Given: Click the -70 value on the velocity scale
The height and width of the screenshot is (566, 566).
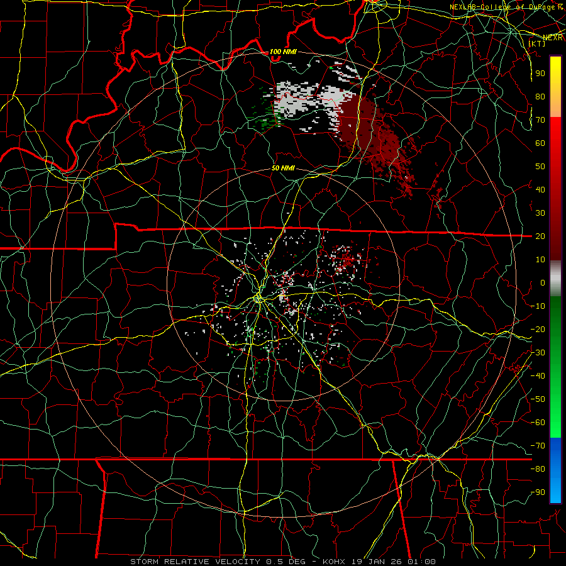Looking at the screenshot, I should [538, 446].
